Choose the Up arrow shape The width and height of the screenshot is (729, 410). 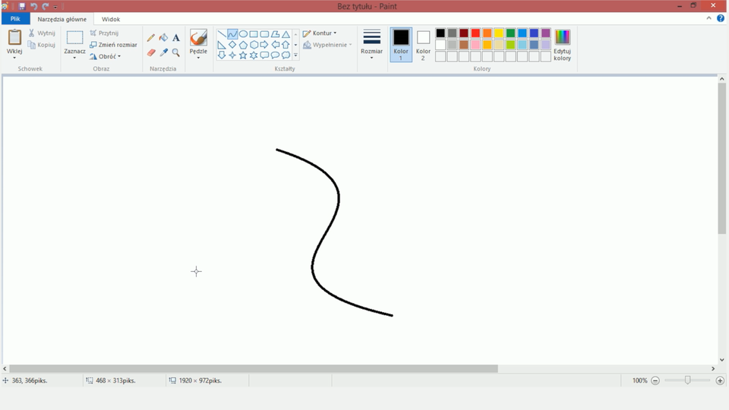coord(286,45)
